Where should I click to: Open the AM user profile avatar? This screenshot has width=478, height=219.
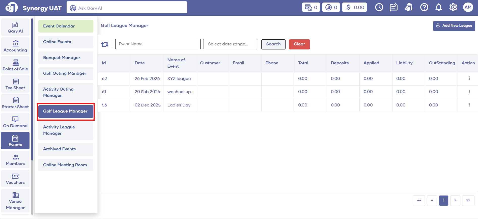pyautogui.click(x=468, y=8)
